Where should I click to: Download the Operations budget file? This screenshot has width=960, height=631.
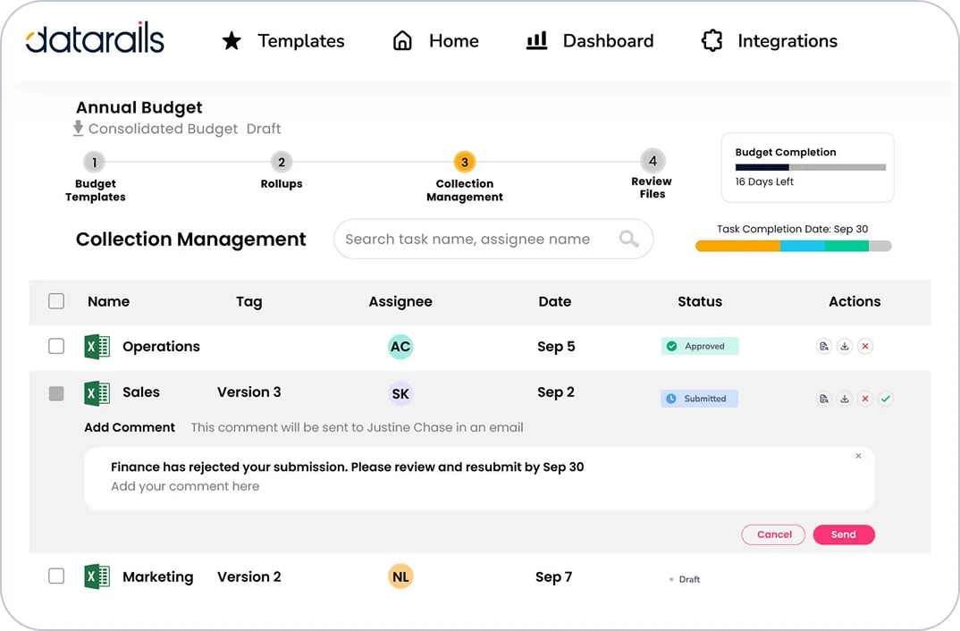pos(845,346)
